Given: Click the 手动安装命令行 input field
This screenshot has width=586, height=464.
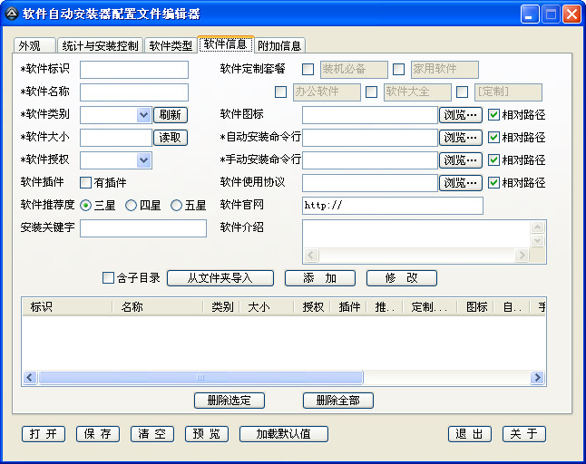Looking at the screenshot, I should [x=370, y=160].
